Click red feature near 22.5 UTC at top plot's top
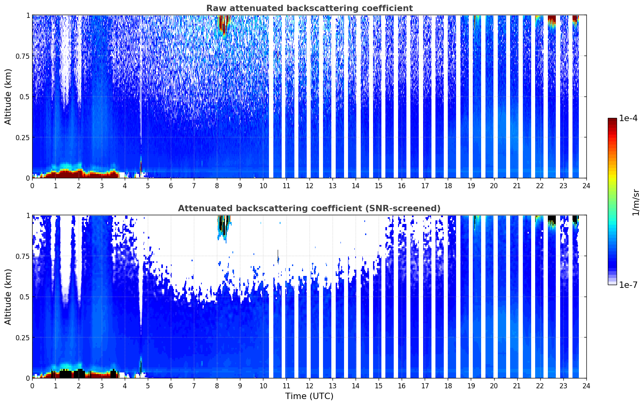This screenshot has height=405, width=644. pyautogui.click(x=551, y=19)
